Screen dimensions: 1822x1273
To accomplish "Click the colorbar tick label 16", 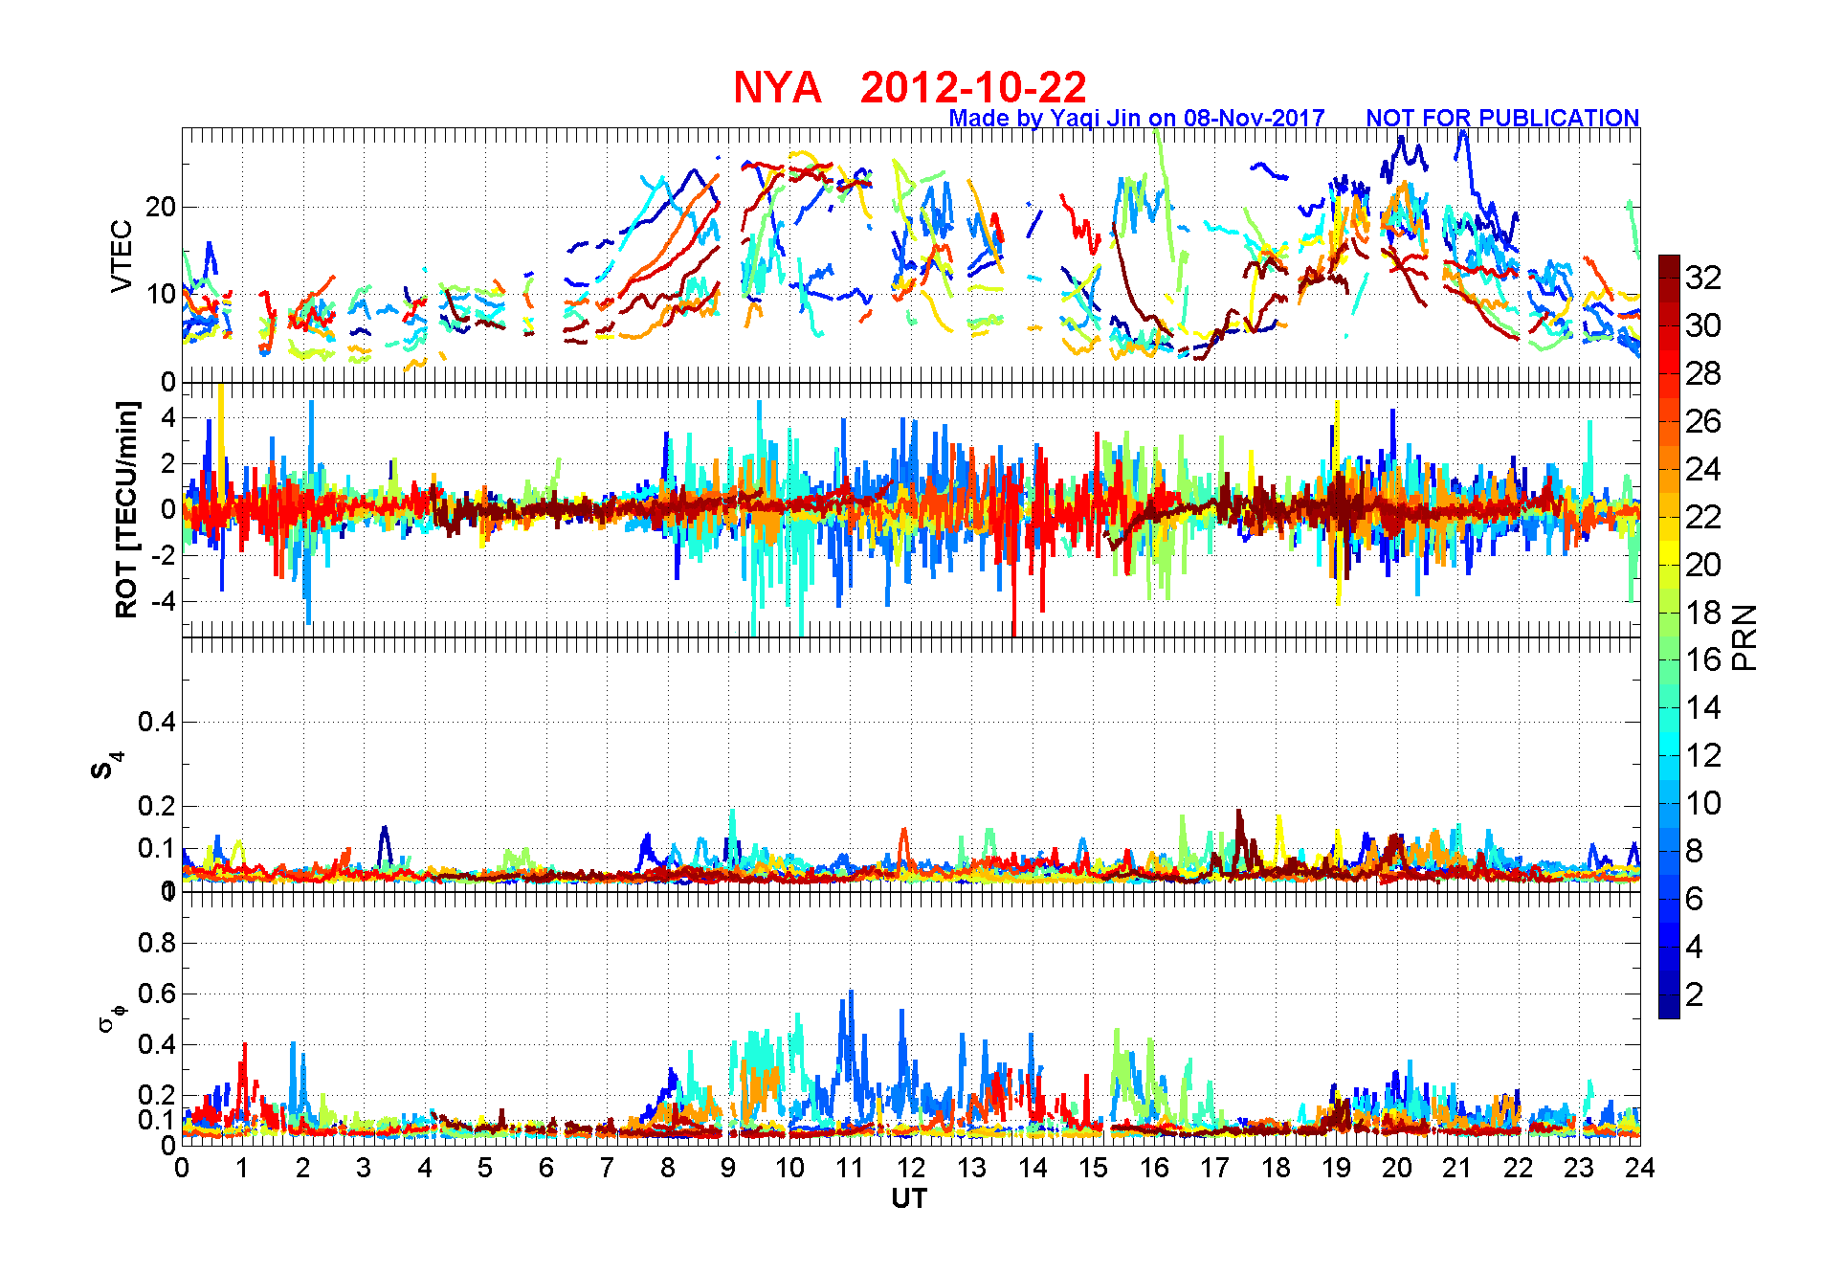I will (1703, 659).
